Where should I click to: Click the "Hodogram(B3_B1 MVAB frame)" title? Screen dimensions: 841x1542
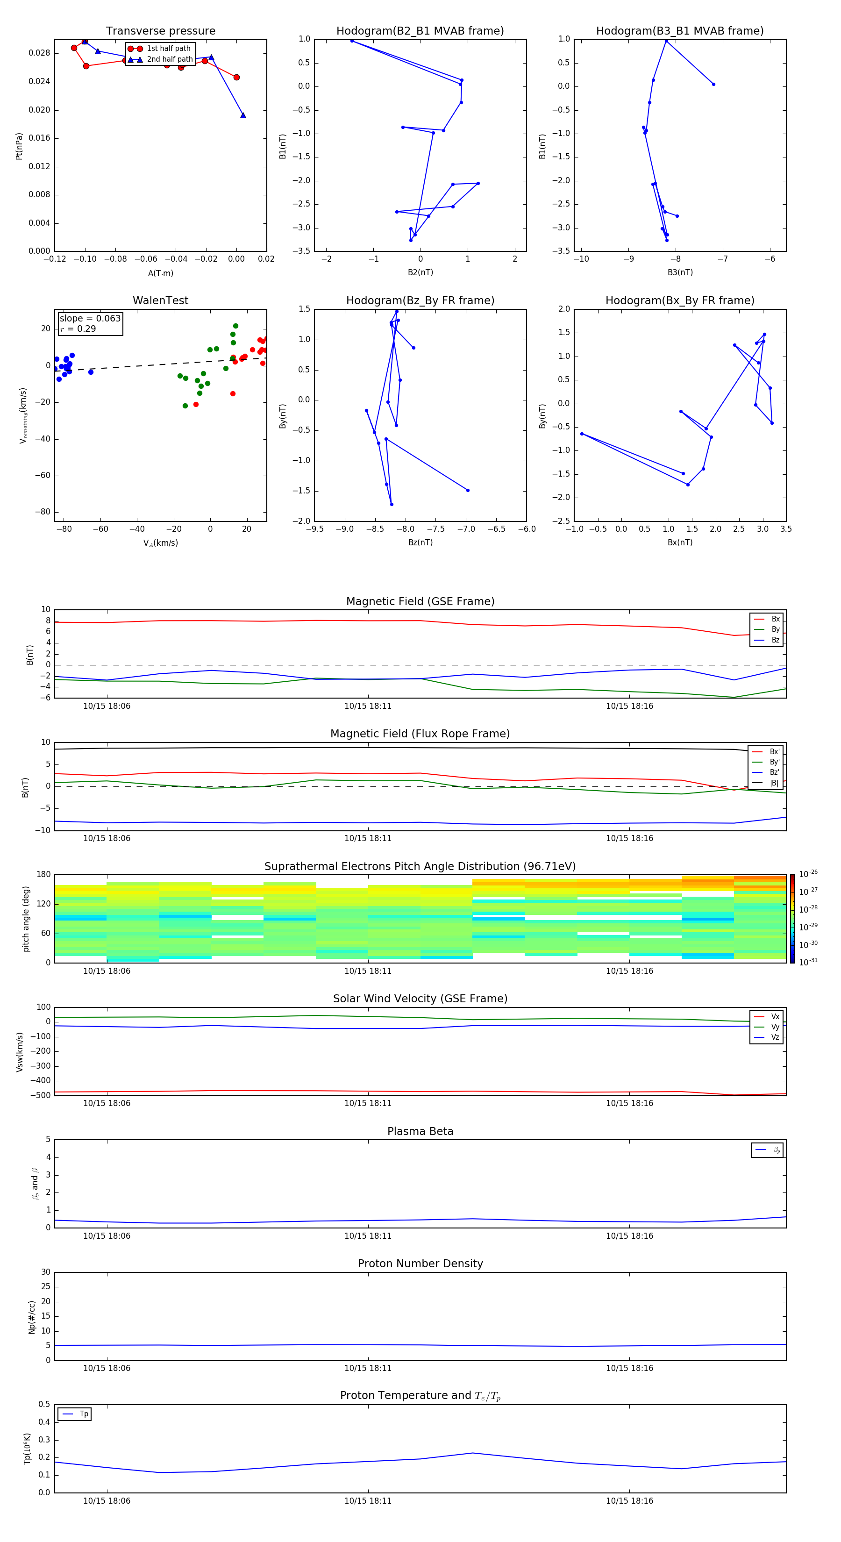[680, 31]
